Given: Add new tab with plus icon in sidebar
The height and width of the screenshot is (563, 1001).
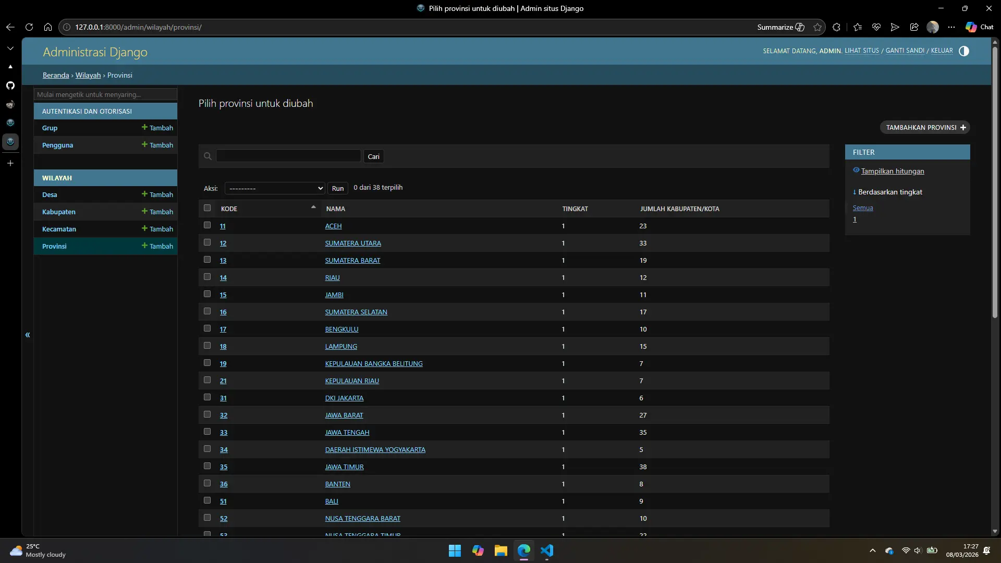Looking at the screenshot, I should pyautogui.click(x=10, y=163).
